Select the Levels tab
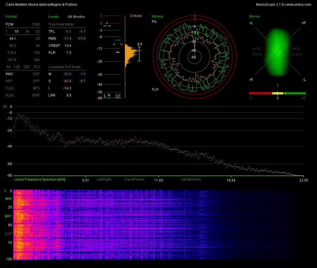Screen dimensions: 317x268 (53, 17)
